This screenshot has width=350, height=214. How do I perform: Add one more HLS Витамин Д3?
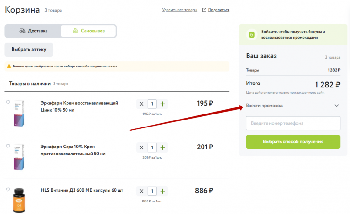(x=162, y=191)
